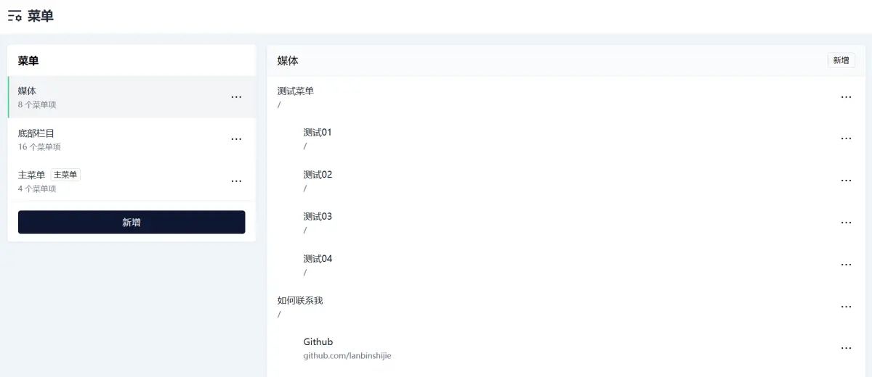Select the 主菜单 entry in menu list
This screenshot has width=872, height=377.
coord(132,181)
